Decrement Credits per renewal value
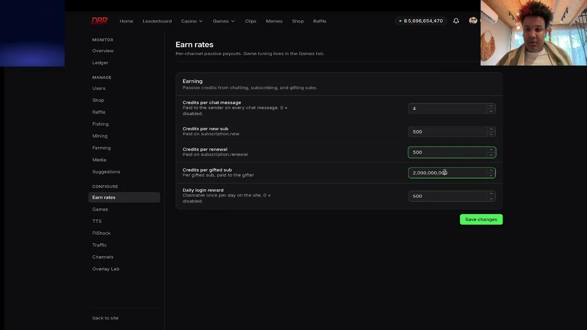This screenshot has height=330, width=587. coord(491,155)
